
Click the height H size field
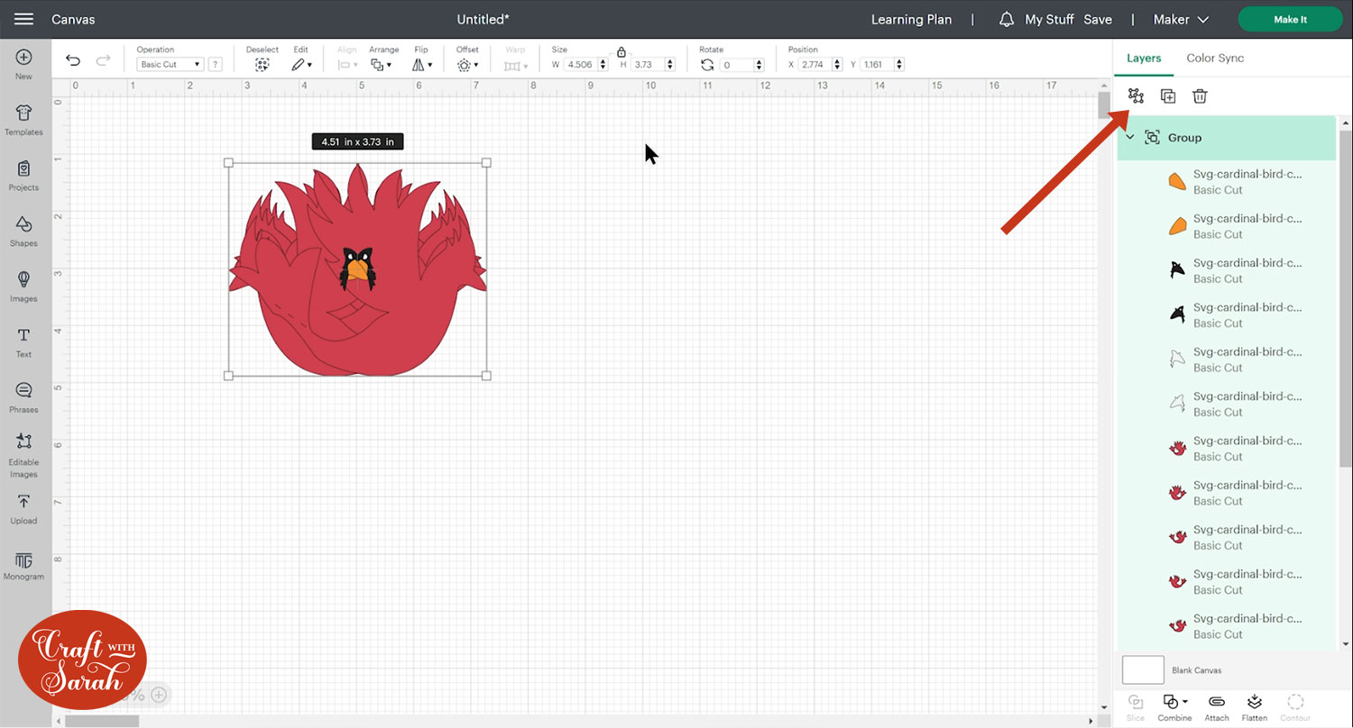point(649,65)
